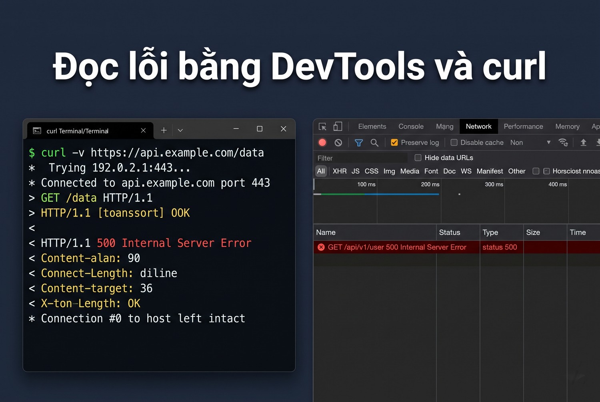The image size is (600, 402).
Task: Switch to the Elements tab
Action: tap(372, 127)
